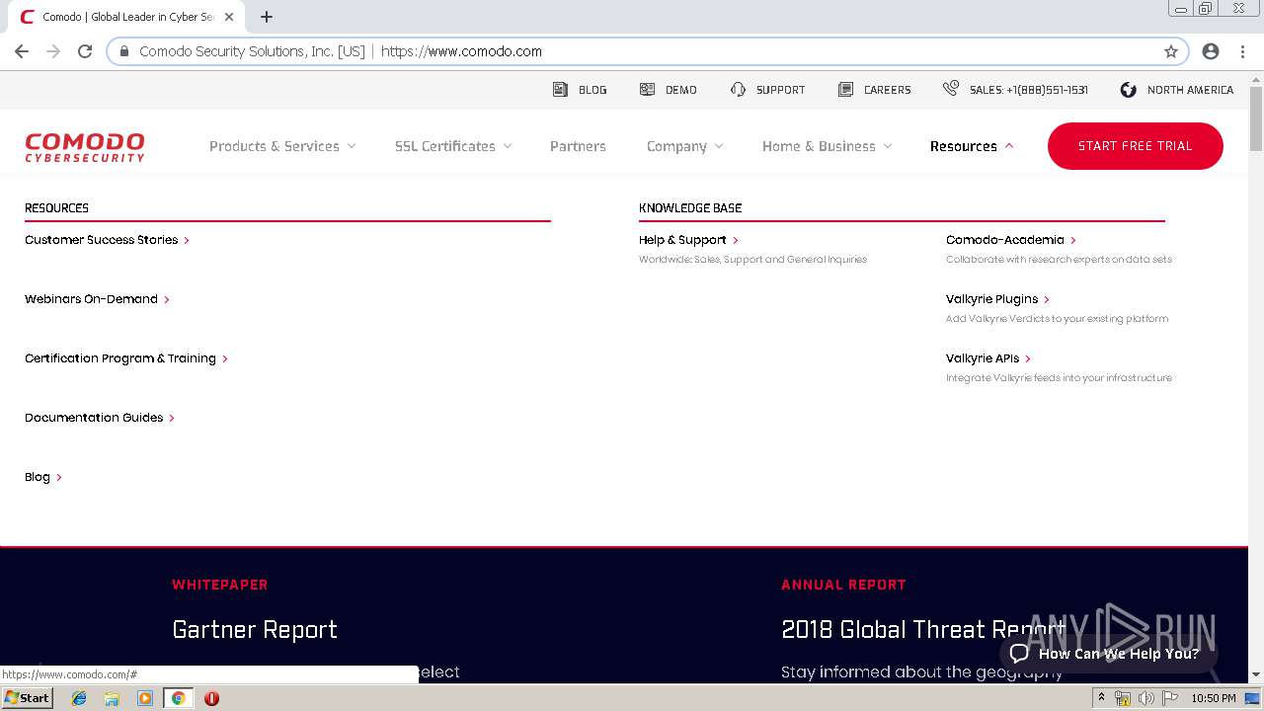Screen dimensions: 1264x711
Task: Click the North America globe icon
Action: 1129,89
